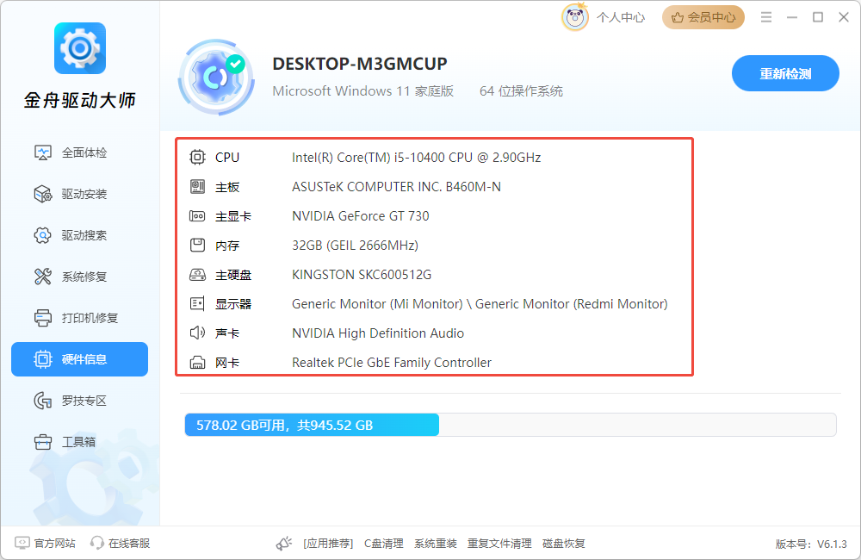The height and width of the screenshot is (560, 861).
Task: Open 在线客服 support link
Action: click(x=129, y=544)
